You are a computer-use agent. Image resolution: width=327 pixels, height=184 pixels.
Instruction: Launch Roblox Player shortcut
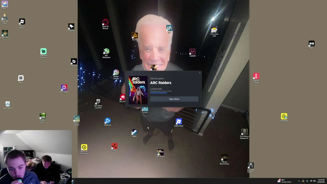179,122
